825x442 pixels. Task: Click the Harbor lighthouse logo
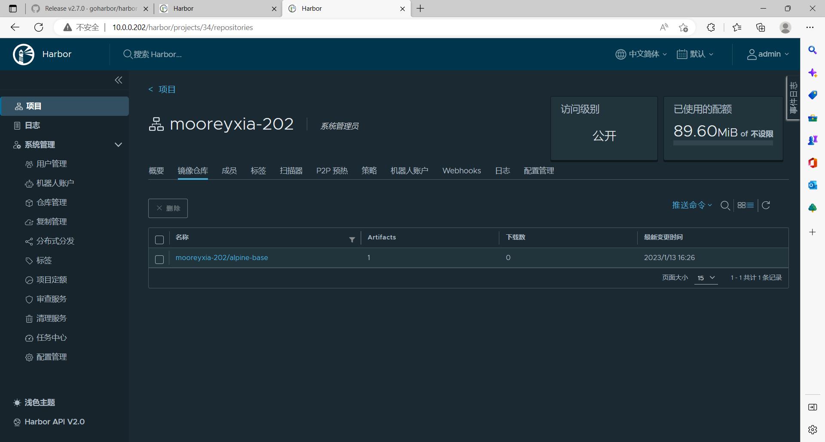[x=24, y=54]
